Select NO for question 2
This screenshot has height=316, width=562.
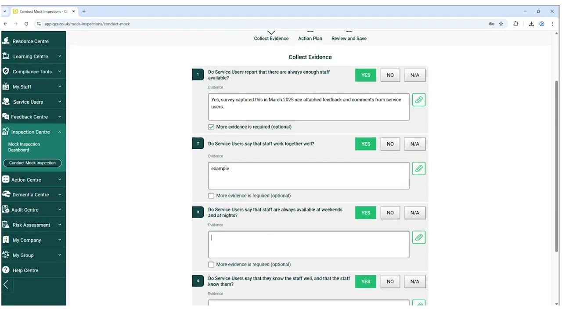[390, 144]
